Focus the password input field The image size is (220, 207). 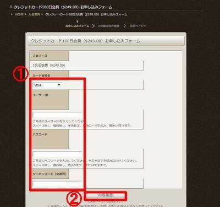tap(57, 154)
